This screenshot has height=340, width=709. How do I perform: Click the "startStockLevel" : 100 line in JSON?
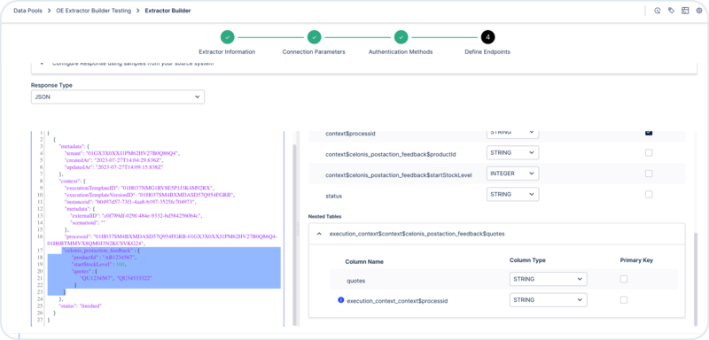click(99, 264)
